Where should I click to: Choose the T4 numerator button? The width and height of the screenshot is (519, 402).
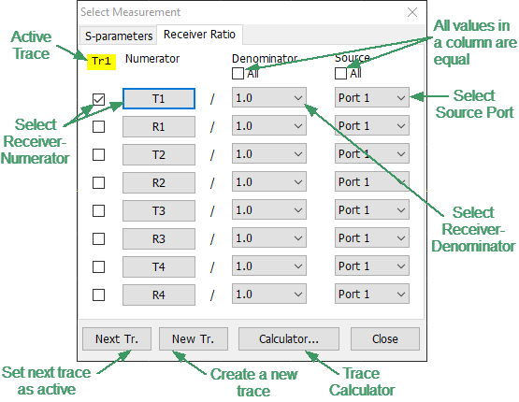tap(159, 267)
